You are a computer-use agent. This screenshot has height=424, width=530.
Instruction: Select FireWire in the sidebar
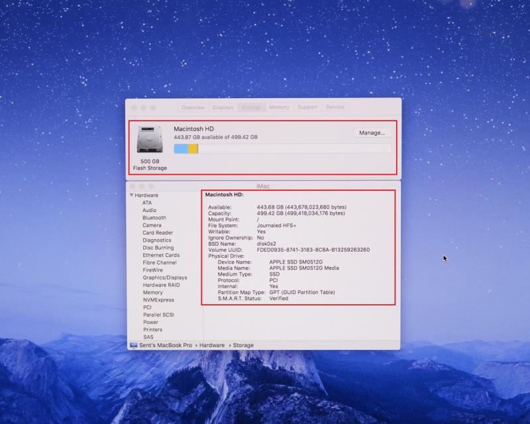(153, 270)
